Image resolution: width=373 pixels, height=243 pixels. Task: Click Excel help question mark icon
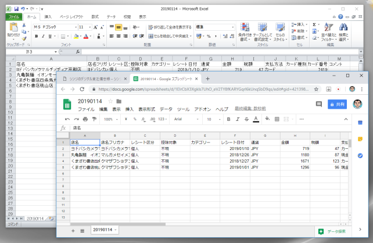click(x=340, y=17)
